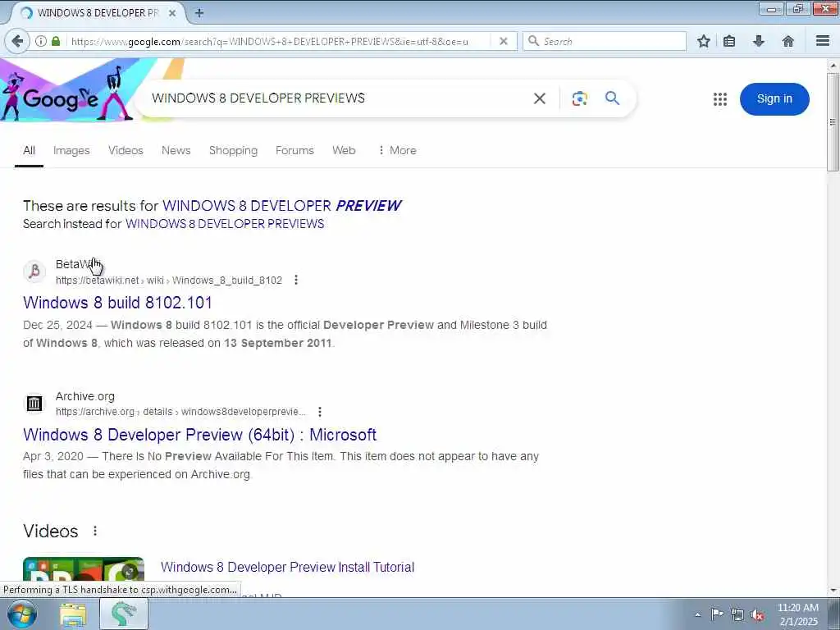
Task: Click the BetaWiki site favicon
Action: 34,271
